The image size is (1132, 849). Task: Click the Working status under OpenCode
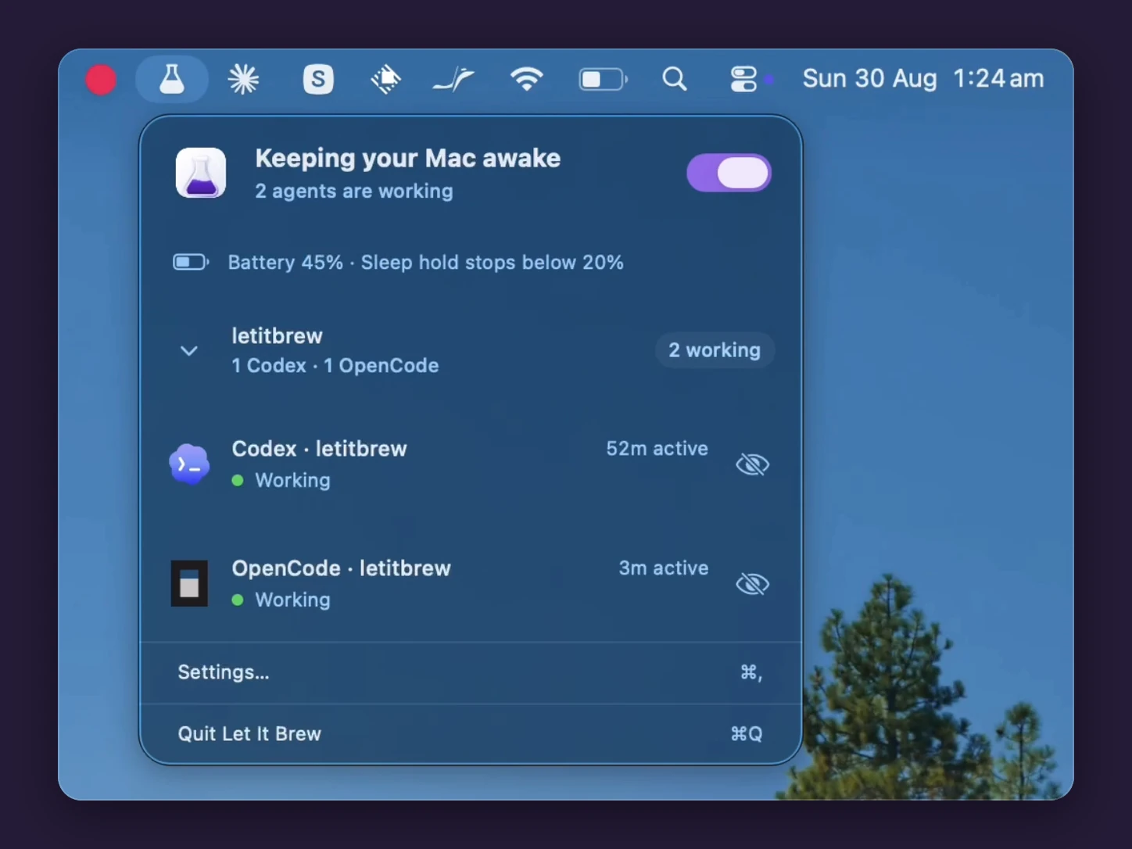(x=293, y=600)
